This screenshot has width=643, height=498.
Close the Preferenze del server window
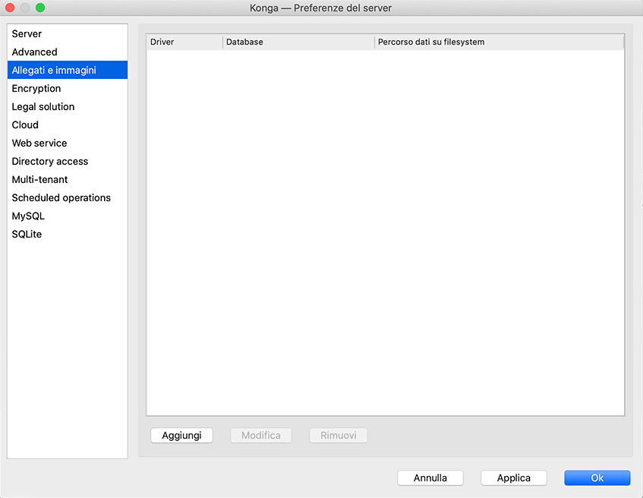[x=11, y=8]
